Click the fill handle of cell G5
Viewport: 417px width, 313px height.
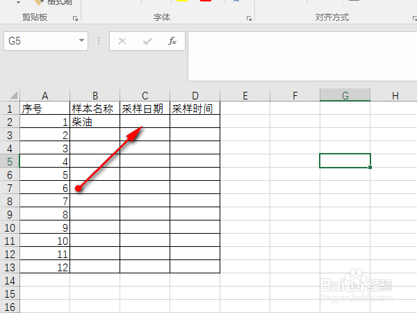click(370, 167)
